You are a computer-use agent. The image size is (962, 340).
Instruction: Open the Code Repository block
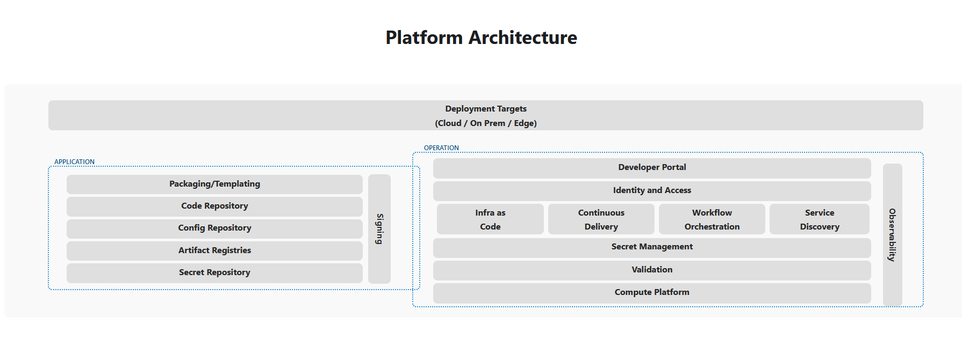click(214, 206)
